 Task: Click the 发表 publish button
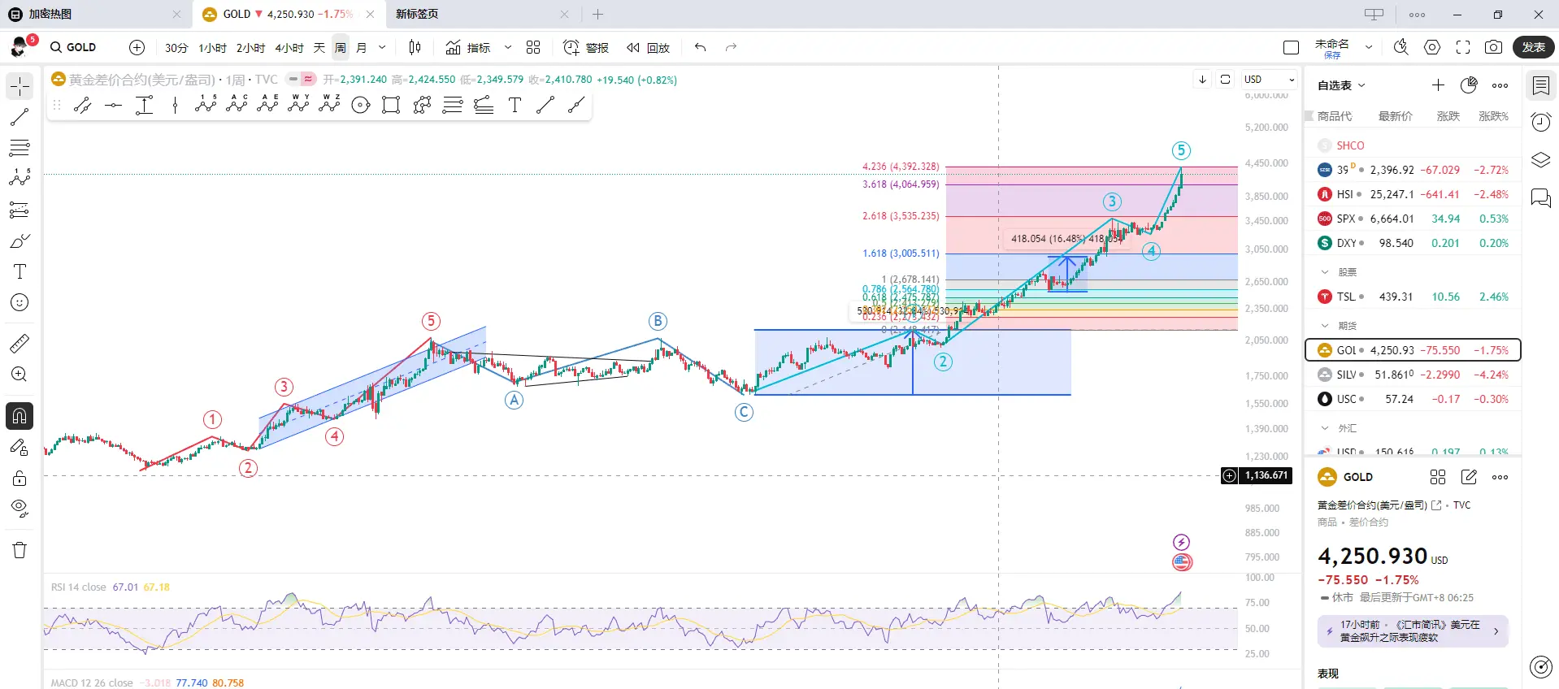pos(1534,47)
